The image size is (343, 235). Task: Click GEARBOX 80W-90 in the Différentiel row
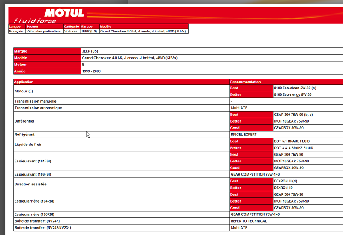tap(289, 128)
